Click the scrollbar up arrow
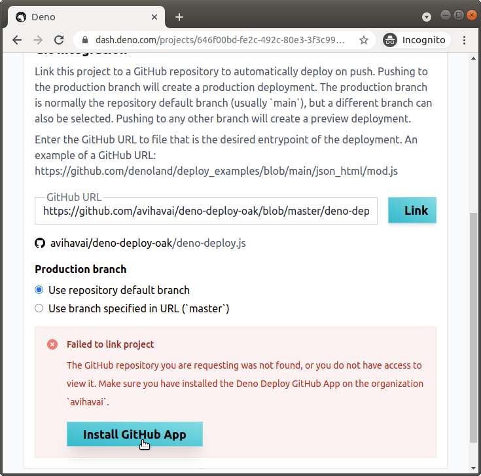The height and width of the screenshot is (476, 481). click(473, 58)
